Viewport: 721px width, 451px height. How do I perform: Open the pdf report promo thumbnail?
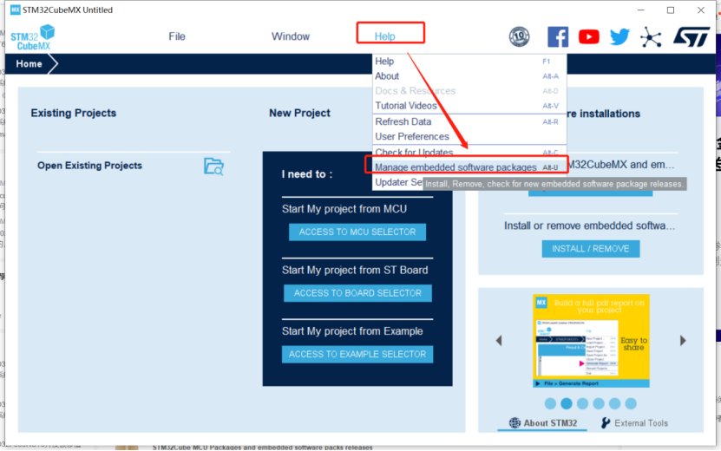click(591, 341)
